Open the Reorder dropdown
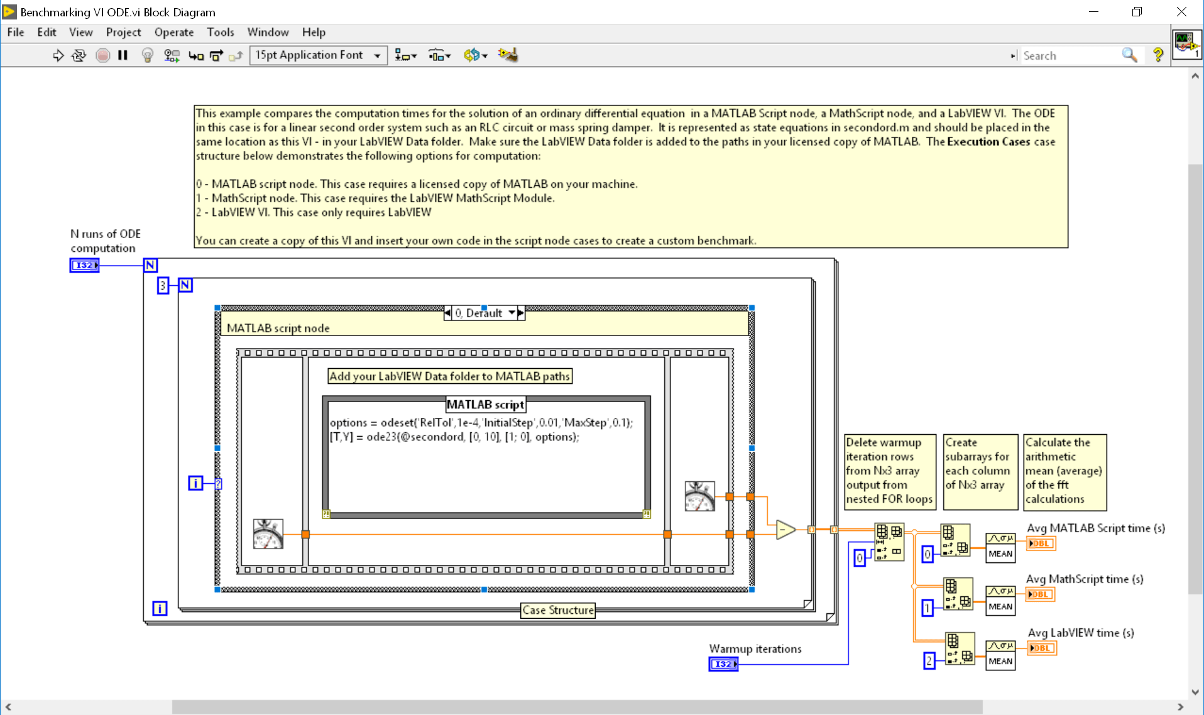This screenshot has width=1204, height=715. (x=475, y=55)
